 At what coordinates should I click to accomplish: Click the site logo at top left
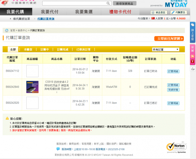[19, 2]
